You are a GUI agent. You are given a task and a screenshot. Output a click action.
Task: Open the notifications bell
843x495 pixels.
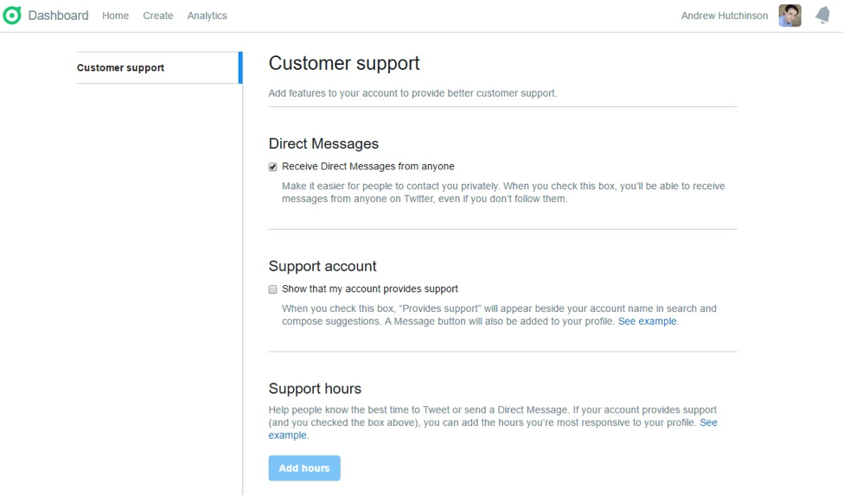822,16
